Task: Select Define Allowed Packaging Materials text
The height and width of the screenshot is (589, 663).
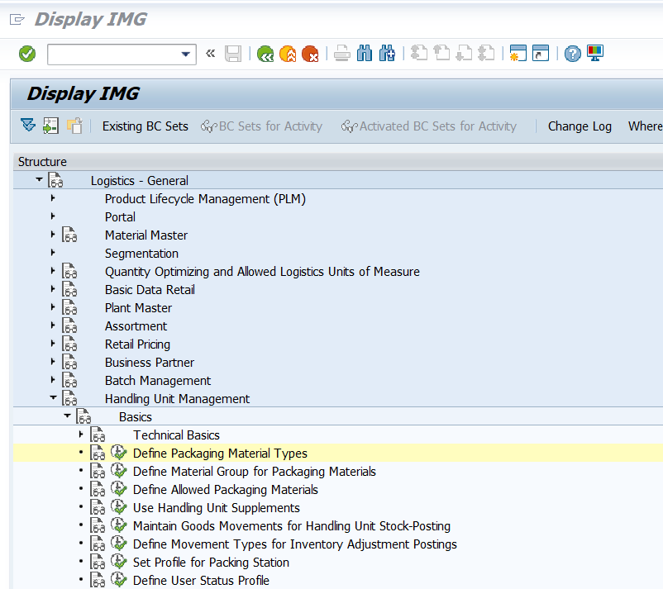Action: (226, 490)
